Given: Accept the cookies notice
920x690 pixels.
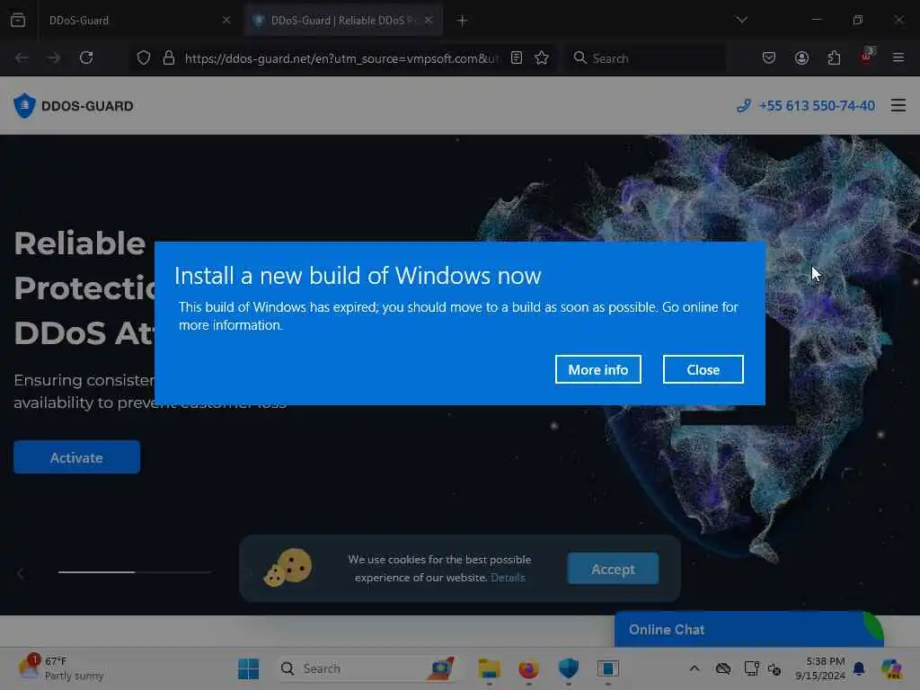Looking at the screenshot, I should click(613, 569).
